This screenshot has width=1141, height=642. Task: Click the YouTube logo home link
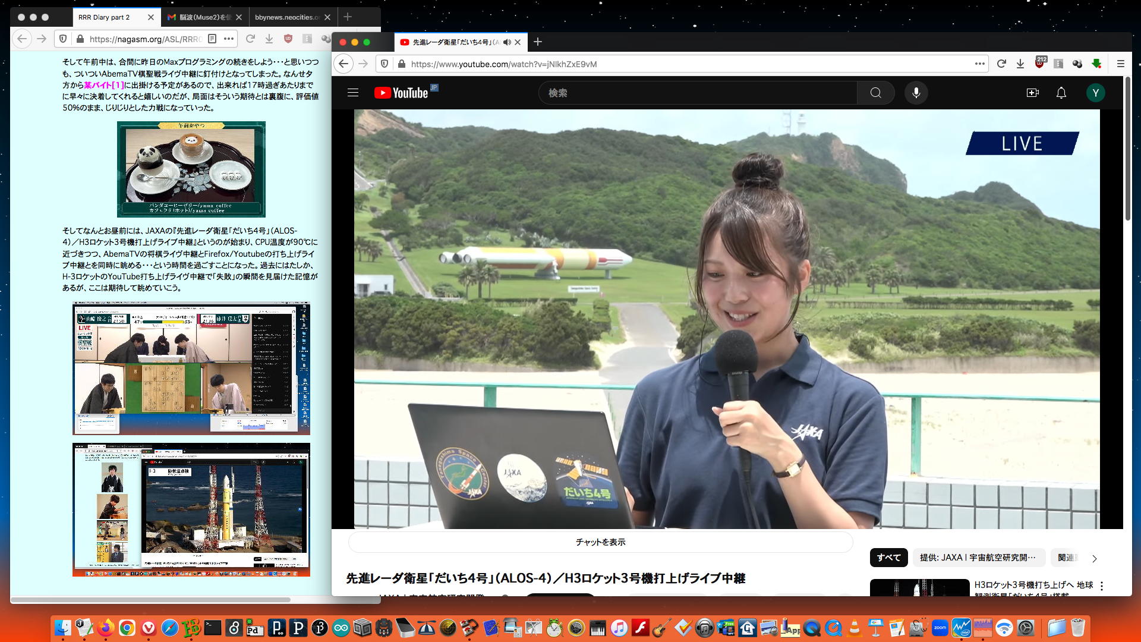(401, 93)
